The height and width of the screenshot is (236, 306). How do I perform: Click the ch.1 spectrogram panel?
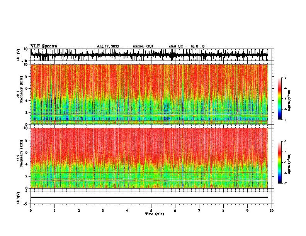(149, 94)
